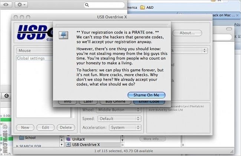Click the Delete button under the settings list
The width and height of the screenshot is (241, 156).
pos(66,127)
